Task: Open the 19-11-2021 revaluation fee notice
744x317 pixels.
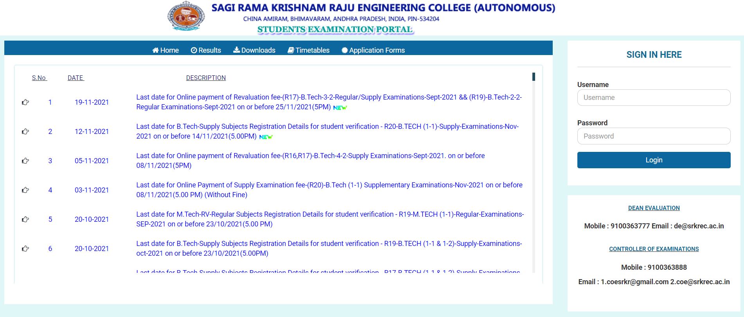Action: [329, 102]
